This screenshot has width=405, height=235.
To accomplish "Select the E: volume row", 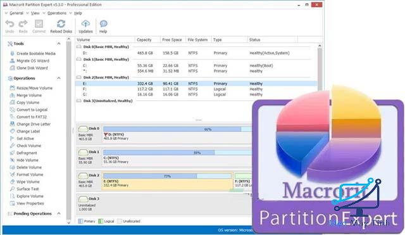I will pos(196,84).
